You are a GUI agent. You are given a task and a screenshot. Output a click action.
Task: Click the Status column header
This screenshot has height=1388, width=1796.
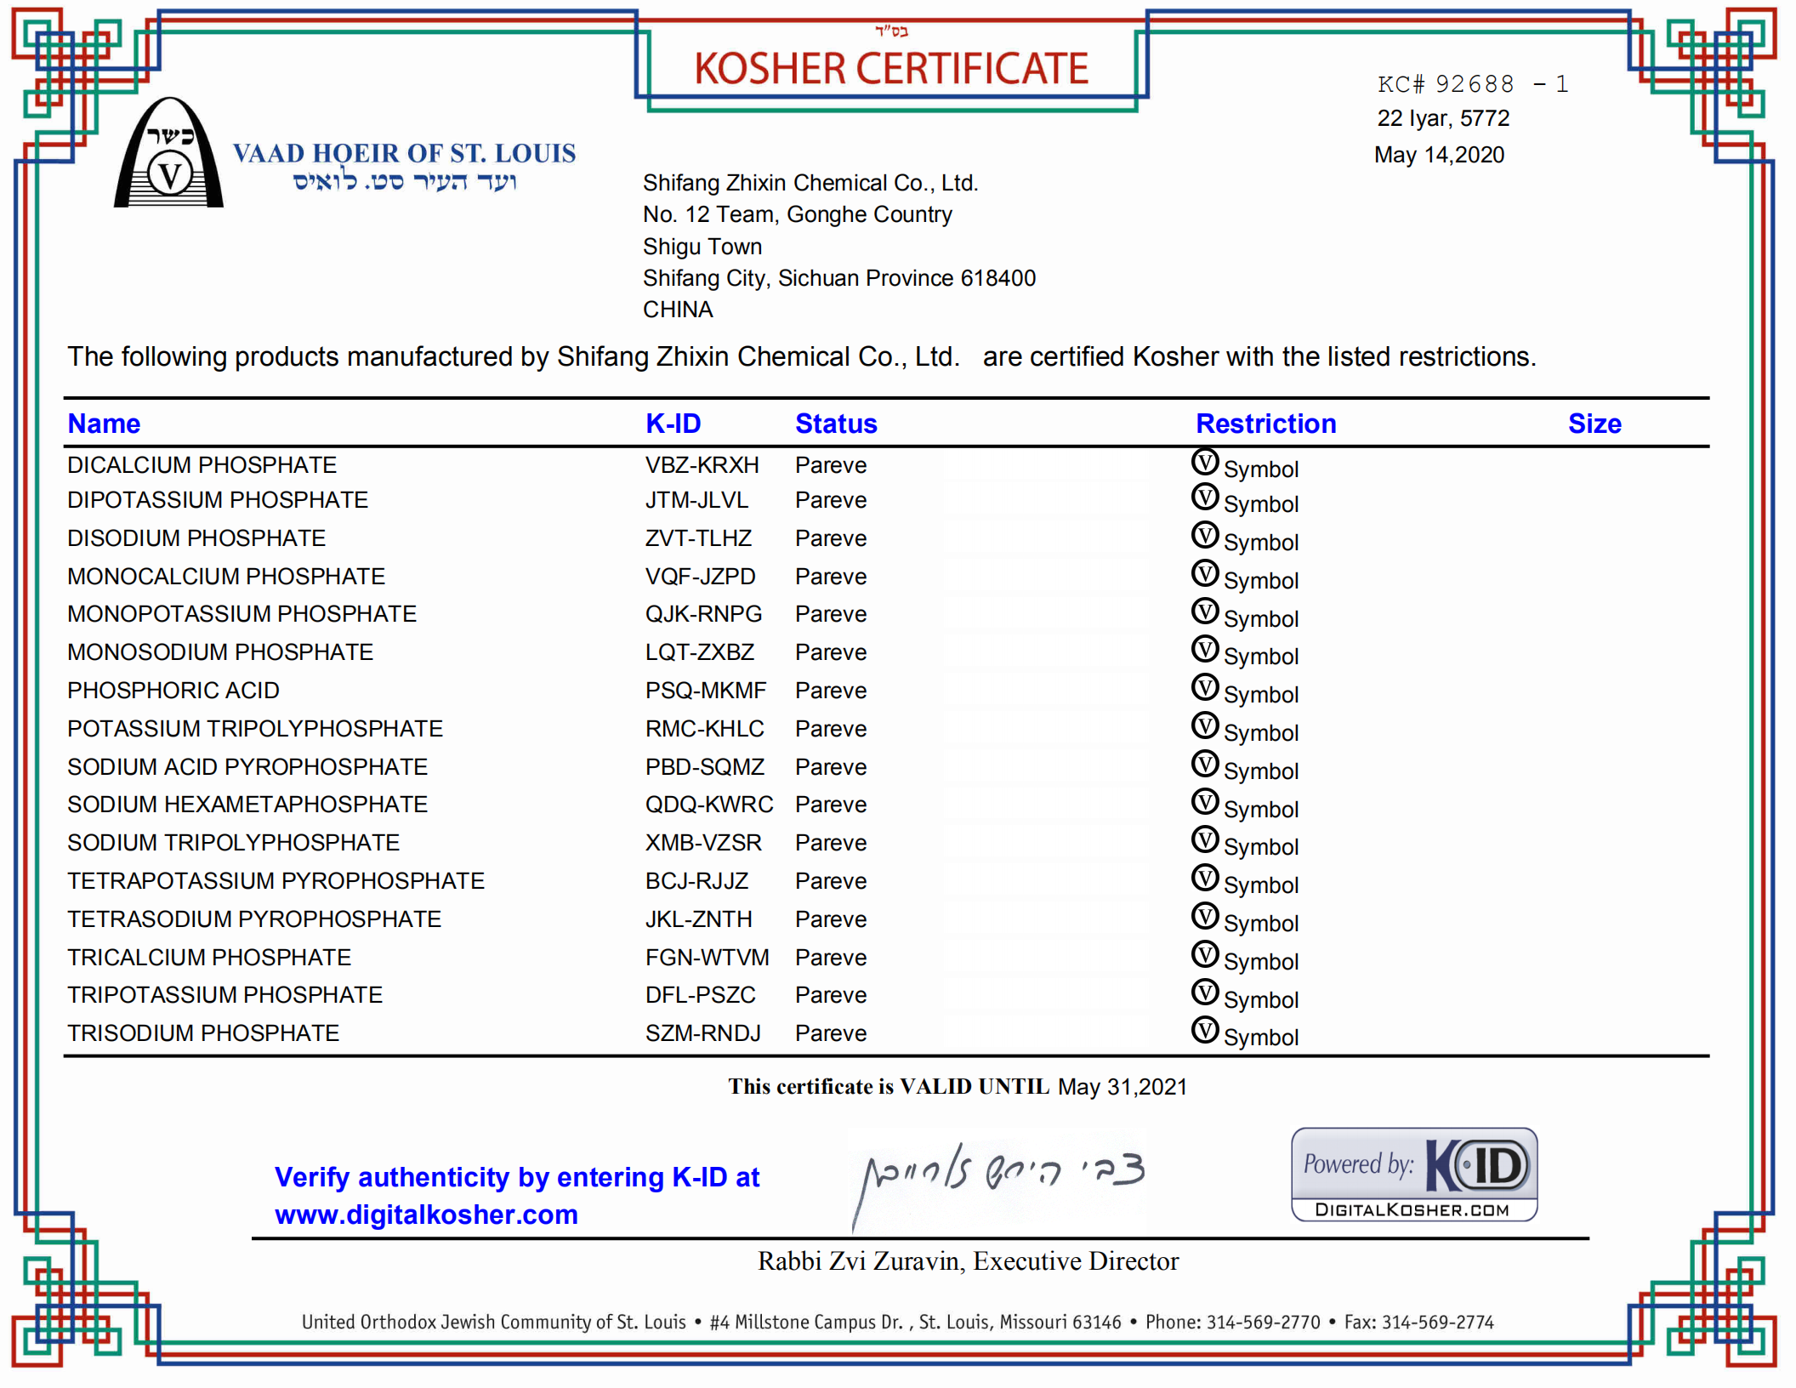pyautogui.click(x=835, y=424)
